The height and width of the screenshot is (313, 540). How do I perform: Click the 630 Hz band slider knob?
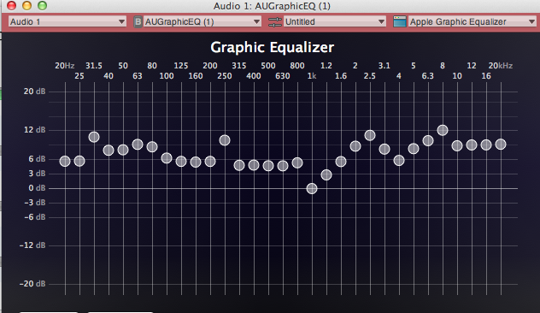pyautogui.click(x=283, y=166)
